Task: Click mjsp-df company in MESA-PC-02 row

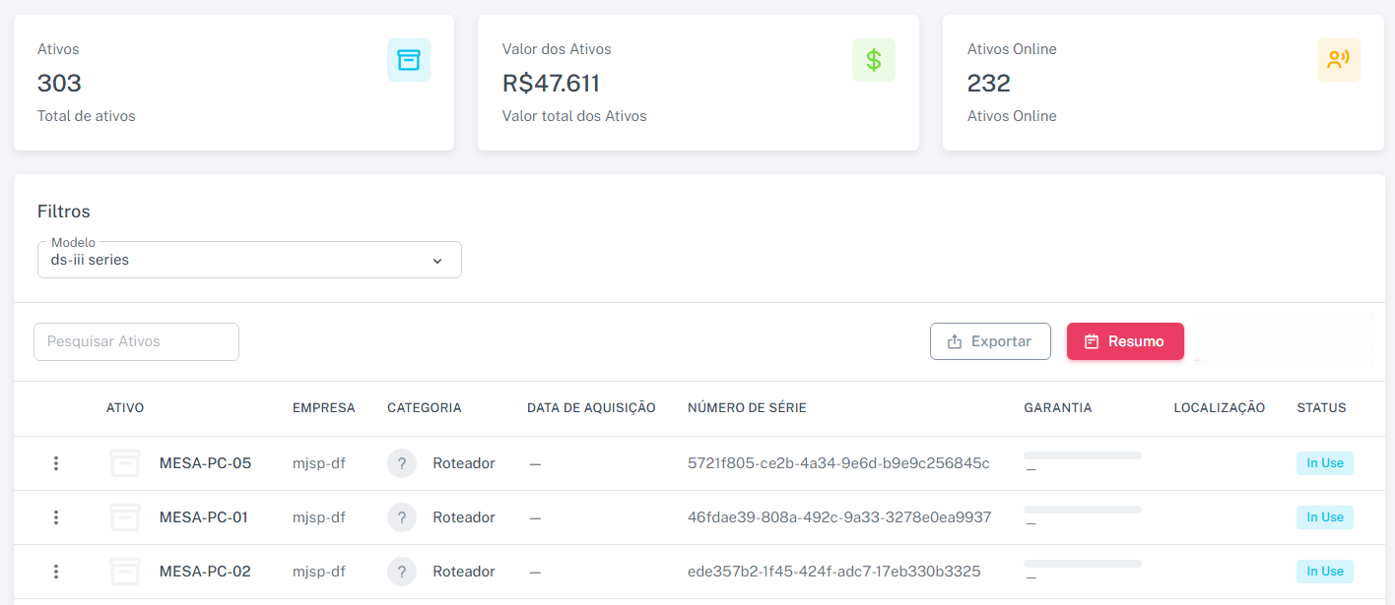Action: tap(319, 572)
